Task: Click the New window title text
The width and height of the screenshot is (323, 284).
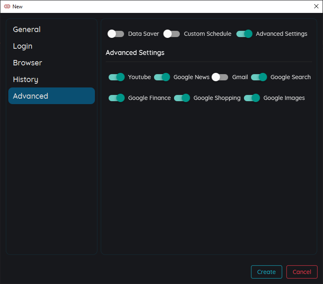Action: coord(17,7)
